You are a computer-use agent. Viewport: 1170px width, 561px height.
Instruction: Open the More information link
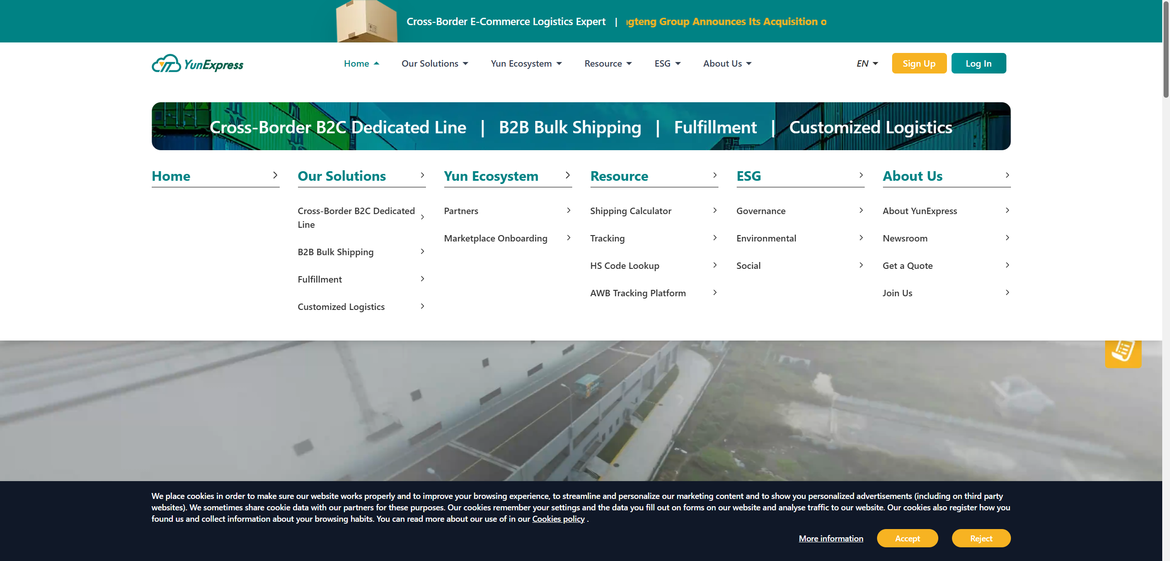point(831,539)
